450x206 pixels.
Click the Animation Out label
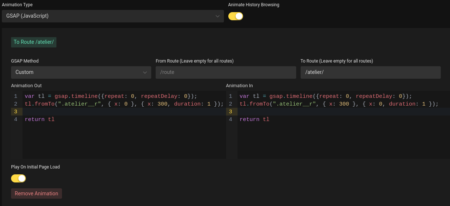point(26,86)
